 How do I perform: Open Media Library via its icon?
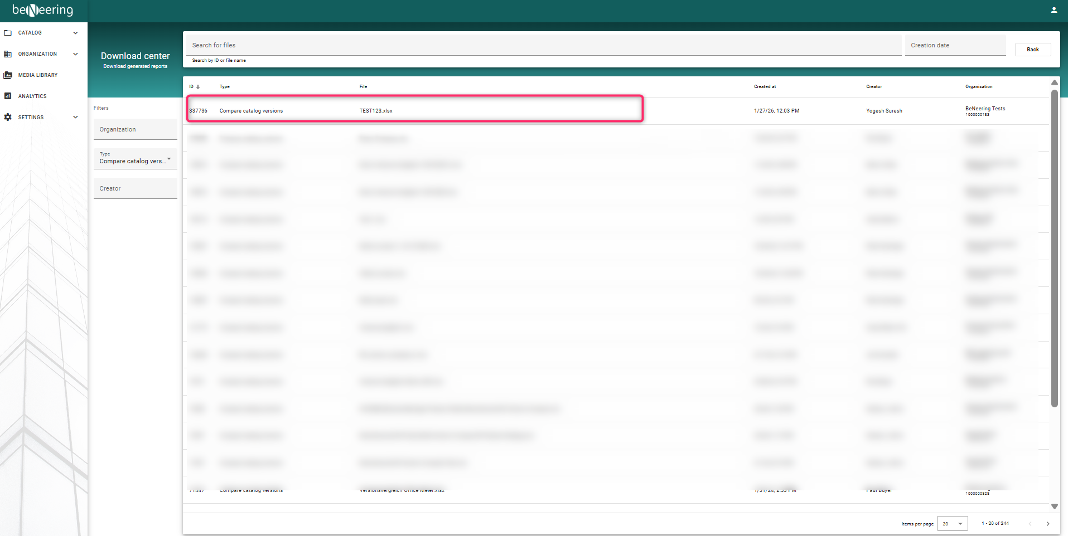[8, 75]
